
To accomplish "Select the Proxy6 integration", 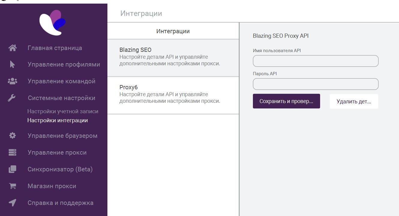I will pos(173,95).
